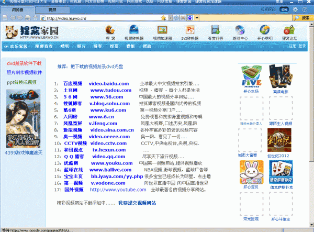
Task: Open the http://www.youtube.com link
Action: (118, 190)
